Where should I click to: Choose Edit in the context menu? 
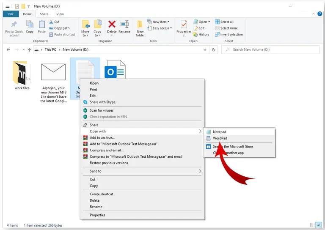(142, 96)
